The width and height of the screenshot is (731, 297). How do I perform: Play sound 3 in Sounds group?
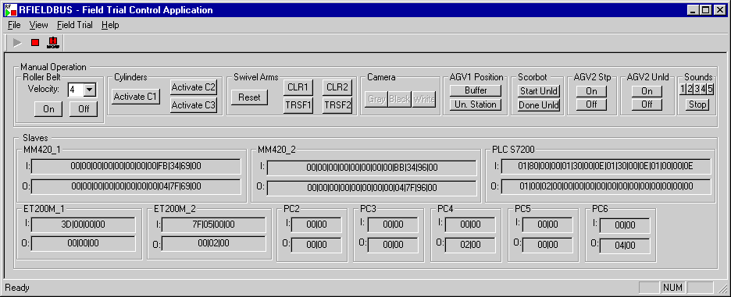[x=697, y=89]
